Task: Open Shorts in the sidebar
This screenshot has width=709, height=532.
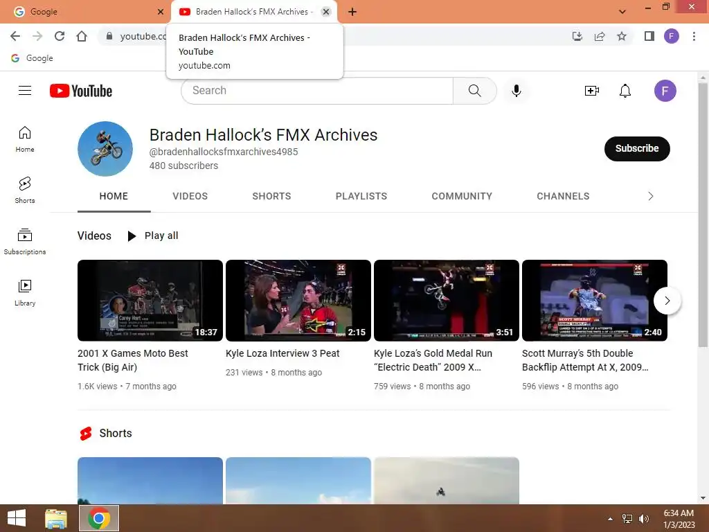Action: (x=25, y=190)
